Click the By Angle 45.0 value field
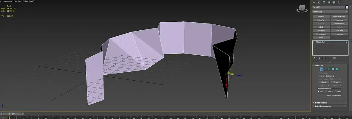 pos(334,79)
